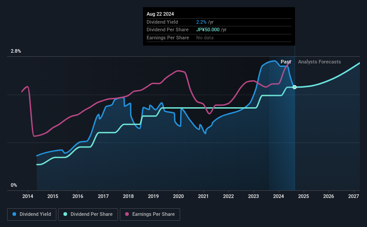Image resolution: width=367 pixels, height=227 pixels.
Task: Click the 2024 x-axis label
Action: coord(278,196)
